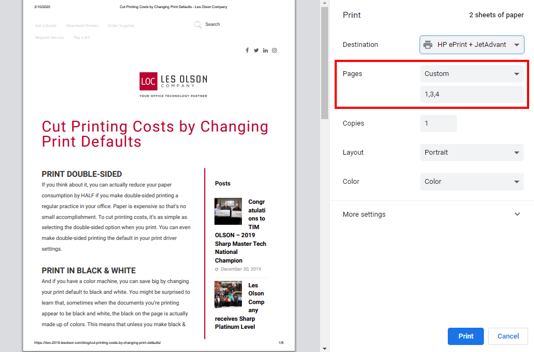Click the Cancel button
The height and width of the screenshot is (352, 534).
(x=508, y=336)
